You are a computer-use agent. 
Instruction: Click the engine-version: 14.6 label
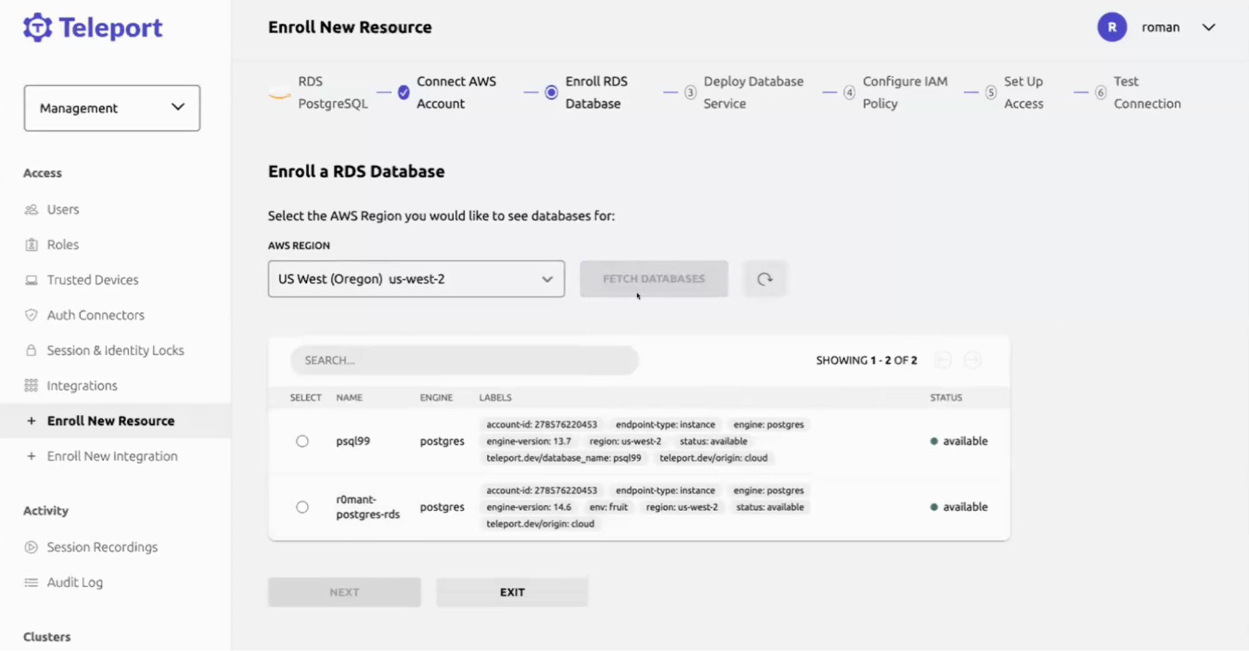[529, 507]
